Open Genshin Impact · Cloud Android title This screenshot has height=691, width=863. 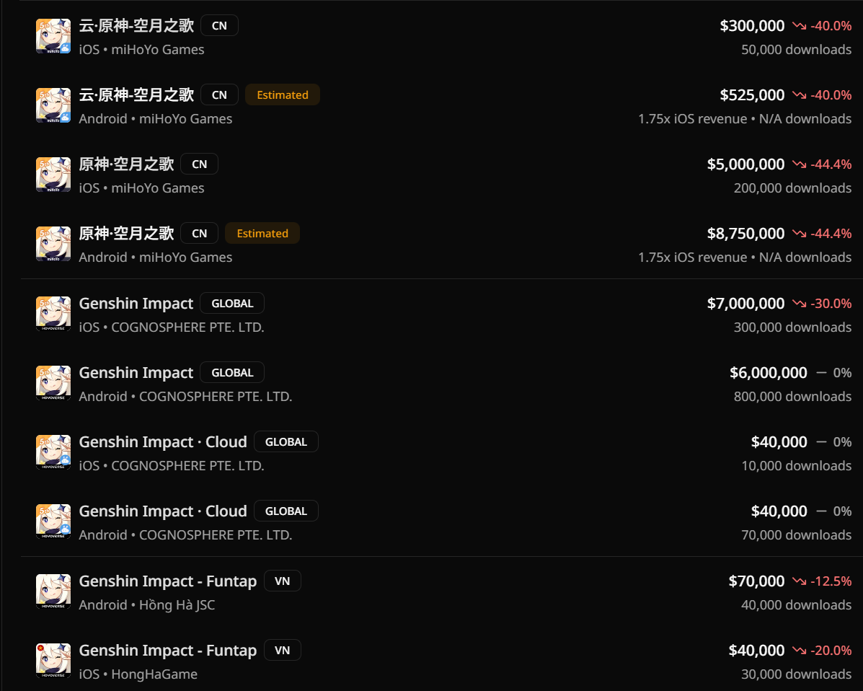[x=163, y=511]
